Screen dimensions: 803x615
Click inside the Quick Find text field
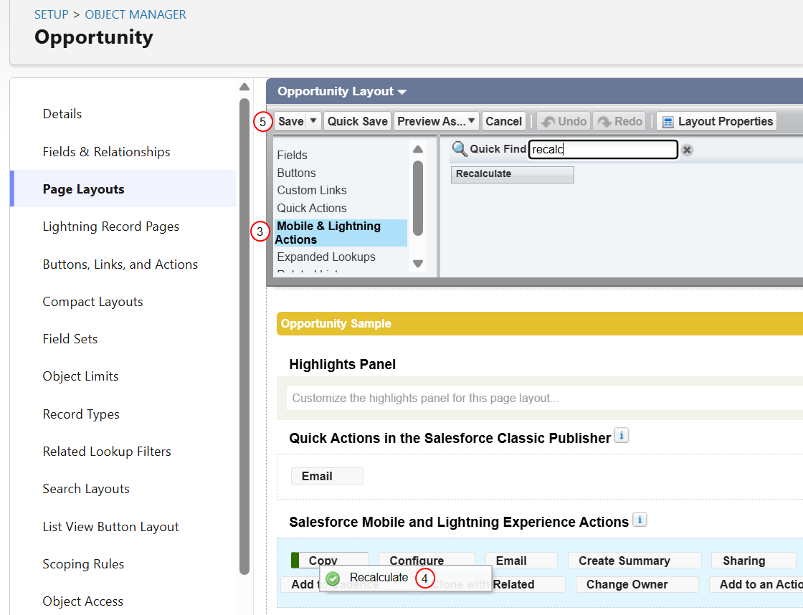(x=603, y=150)
